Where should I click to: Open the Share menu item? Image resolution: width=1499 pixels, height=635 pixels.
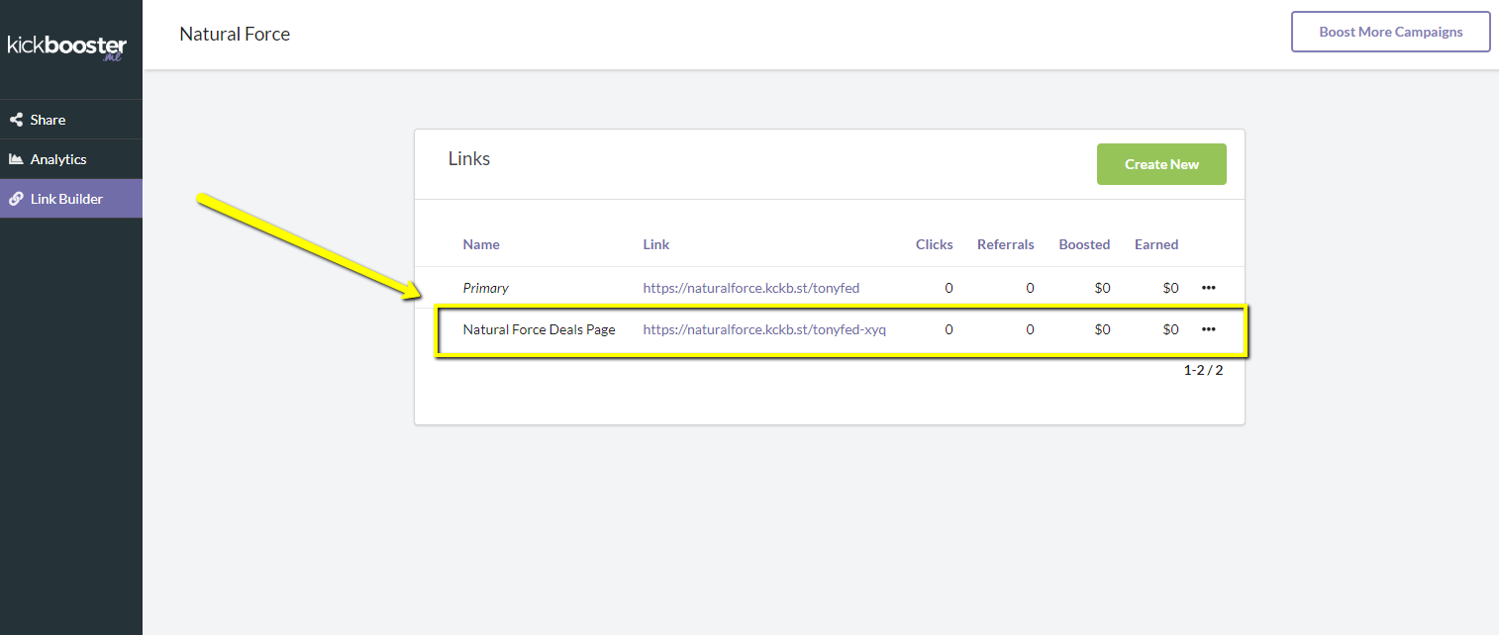[71, 120]
